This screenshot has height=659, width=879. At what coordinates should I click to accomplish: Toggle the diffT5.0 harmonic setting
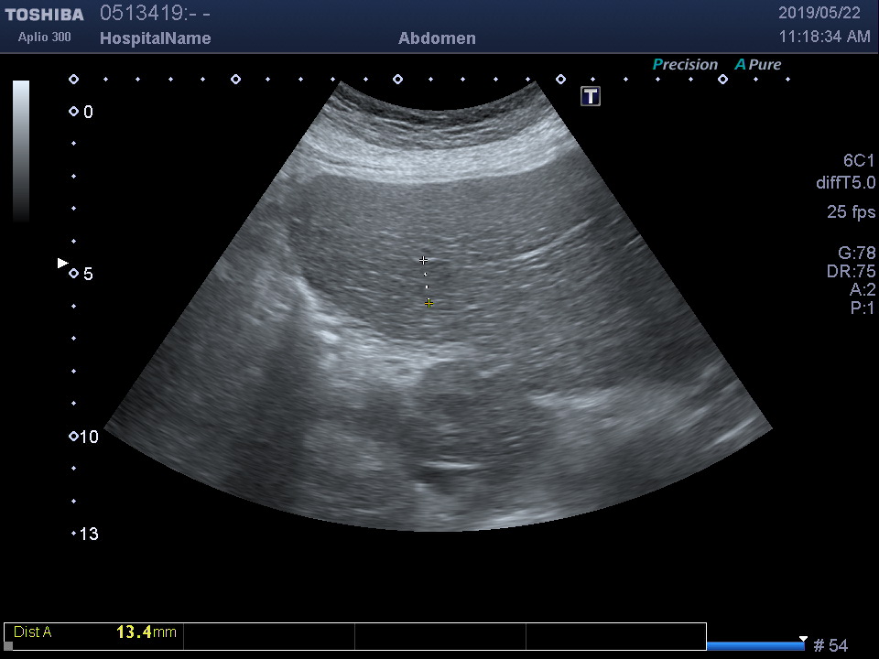coord(845,183)
